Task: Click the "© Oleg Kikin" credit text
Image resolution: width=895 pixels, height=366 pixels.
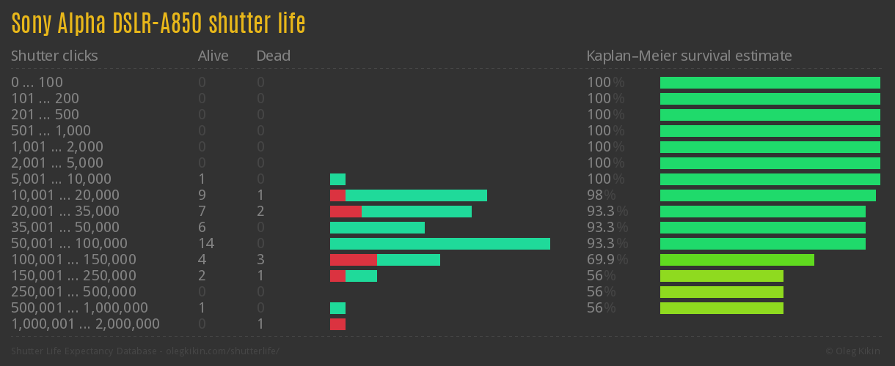Action: (855, 351)
